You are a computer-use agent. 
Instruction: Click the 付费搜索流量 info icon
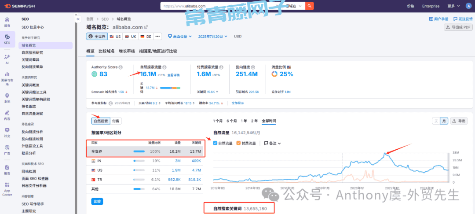221,66
